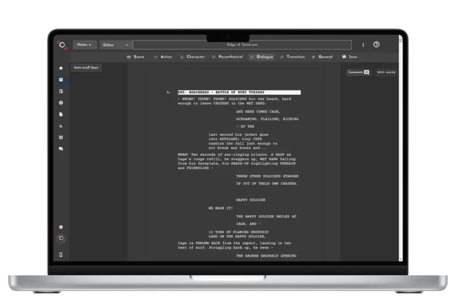Click the 12 TONS OF FLAMING DROPSHIP line
Screen dimensions: 456x296
pos(239,232)
